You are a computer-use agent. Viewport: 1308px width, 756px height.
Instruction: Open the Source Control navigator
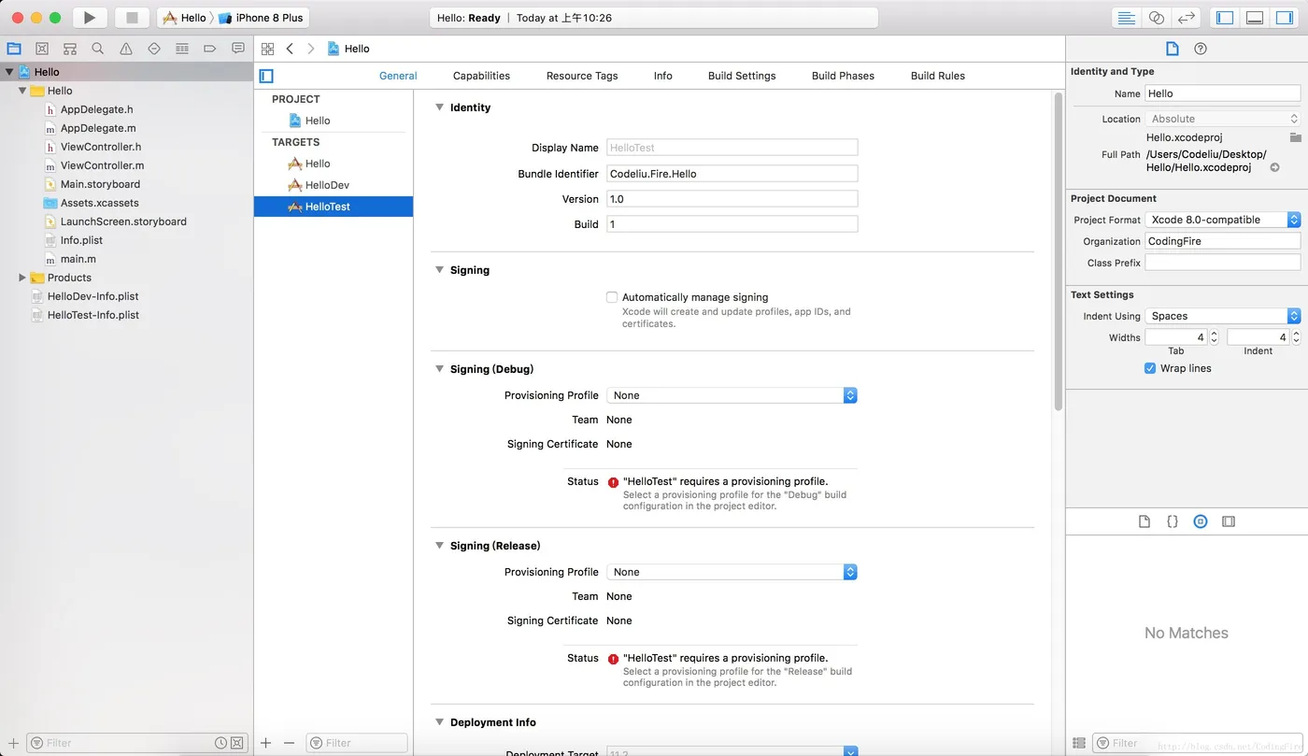coord(42,49)
